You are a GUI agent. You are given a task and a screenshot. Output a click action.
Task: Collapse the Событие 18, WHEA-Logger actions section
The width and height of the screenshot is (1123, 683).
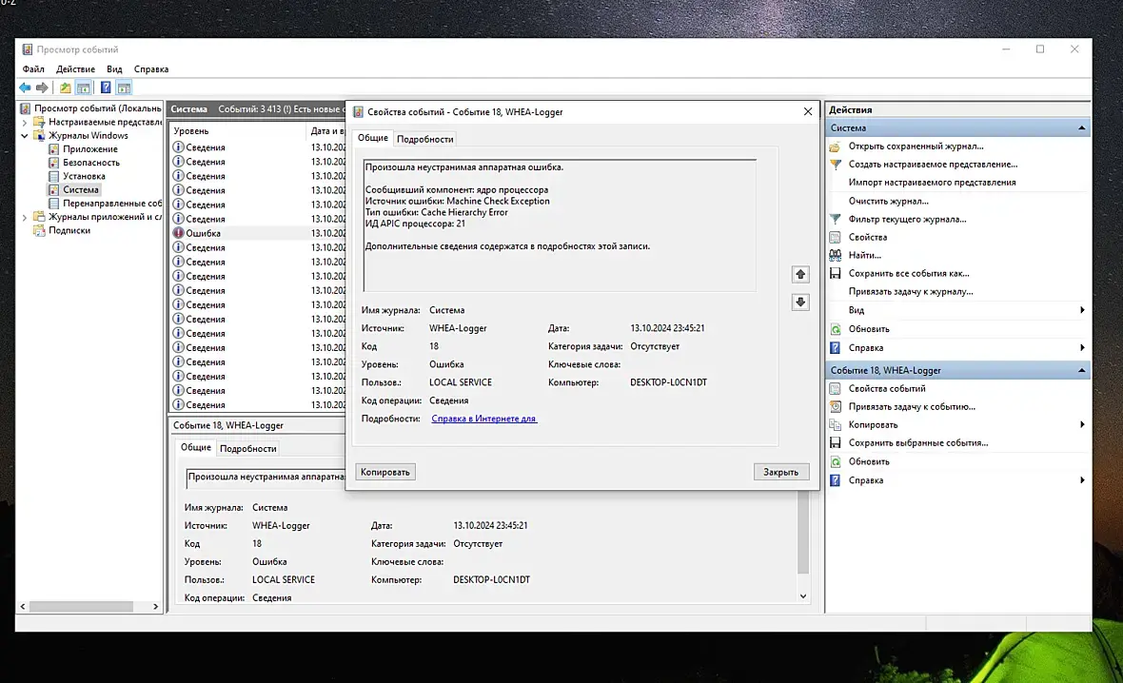coord(1081,370)
